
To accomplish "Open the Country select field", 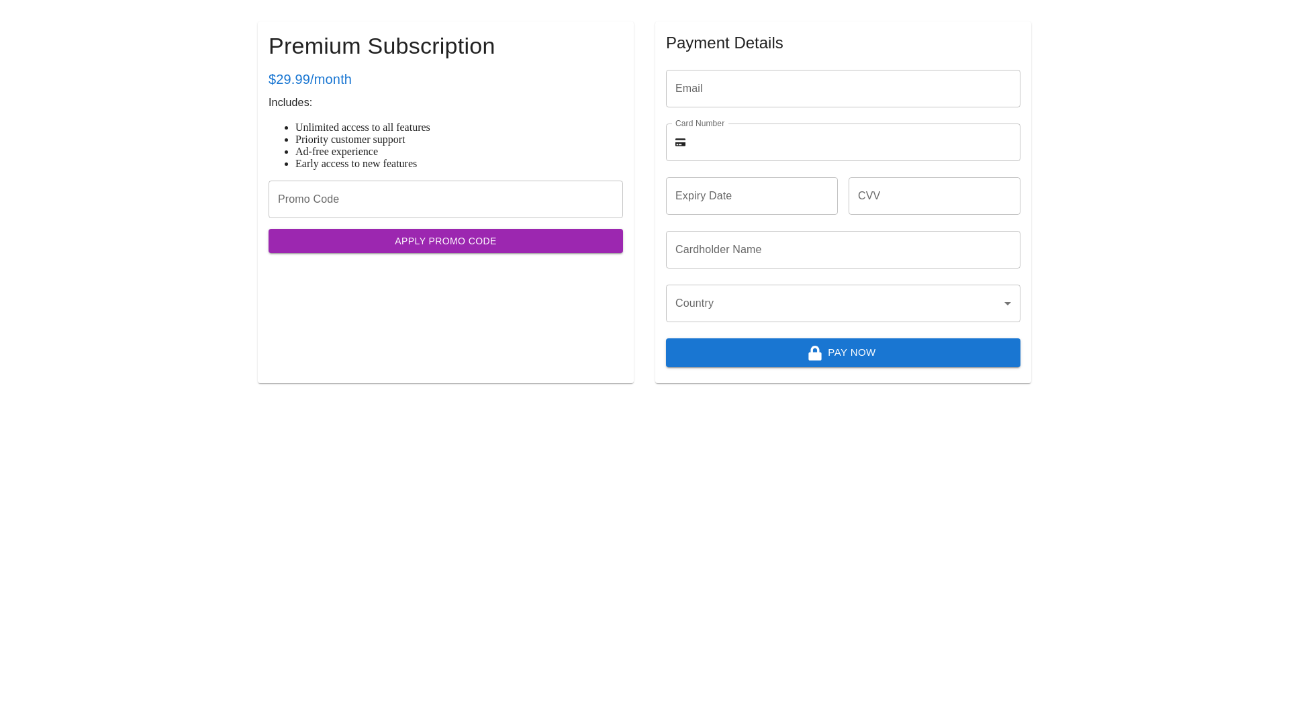I will pos(832,303).
